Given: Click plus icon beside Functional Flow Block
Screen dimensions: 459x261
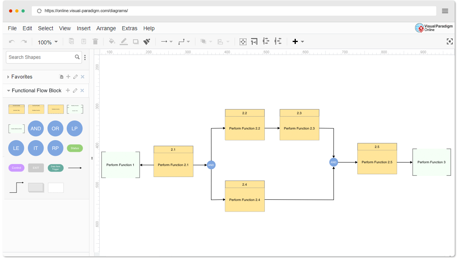Looking at the screenshot, I should pos(67,91).
